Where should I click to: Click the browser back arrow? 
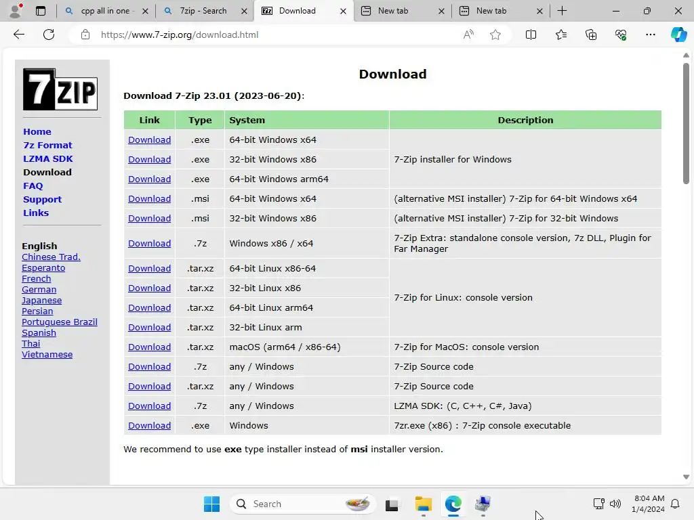tap(18, 35)
